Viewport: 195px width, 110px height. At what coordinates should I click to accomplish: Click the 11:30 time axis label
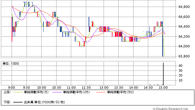tap(86, 88)
